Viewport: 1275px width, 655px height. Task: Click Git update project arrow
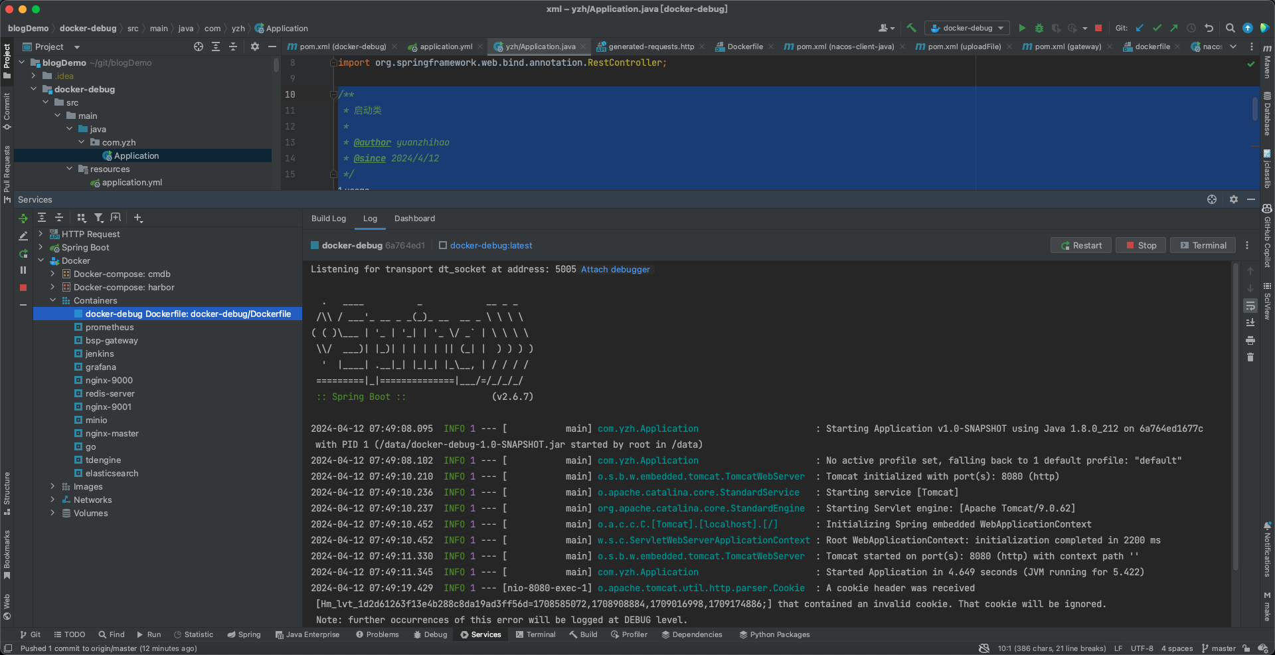1140,28
